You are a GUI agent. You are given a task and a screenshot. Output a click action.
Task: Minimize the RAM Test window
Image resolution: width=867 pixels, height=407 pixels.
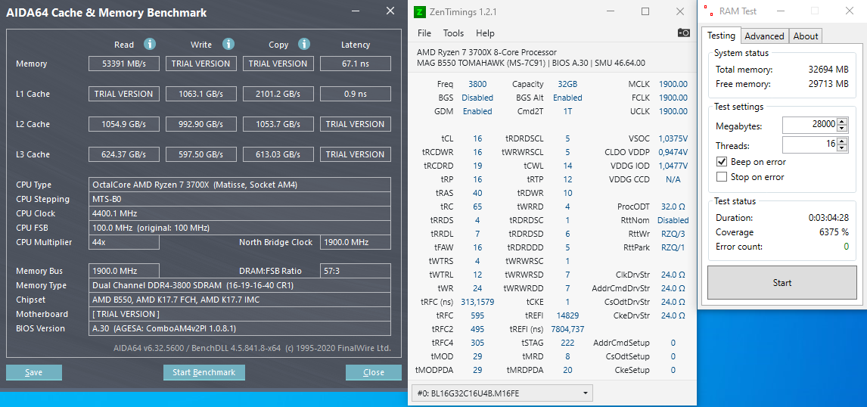click(x=780, y=11)
